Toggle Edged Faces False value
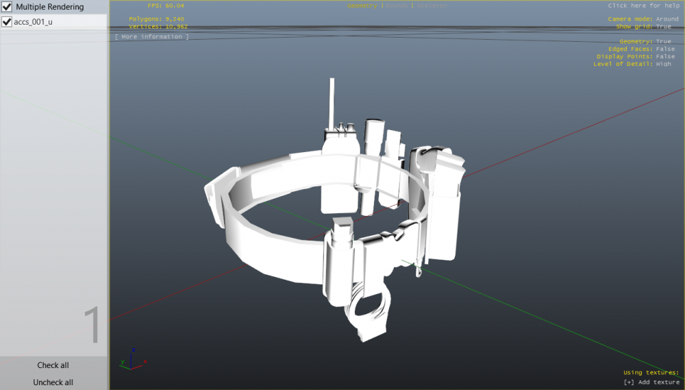 (665, 49)
